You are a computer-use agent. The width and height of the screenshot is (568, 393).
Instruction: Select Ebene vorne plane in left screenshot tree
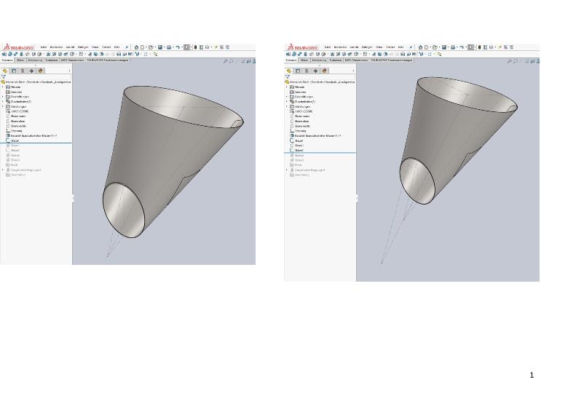[15, 116]
